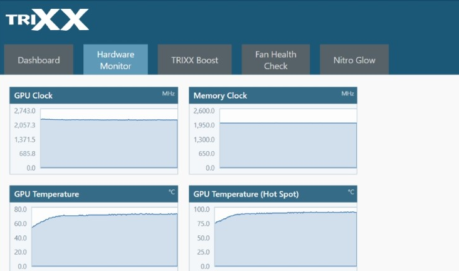Image resolution: width=459 pixels, height=271 pixels.
Task: Go to the Nitro Glow tab
Action: click(x=354, y=60)
